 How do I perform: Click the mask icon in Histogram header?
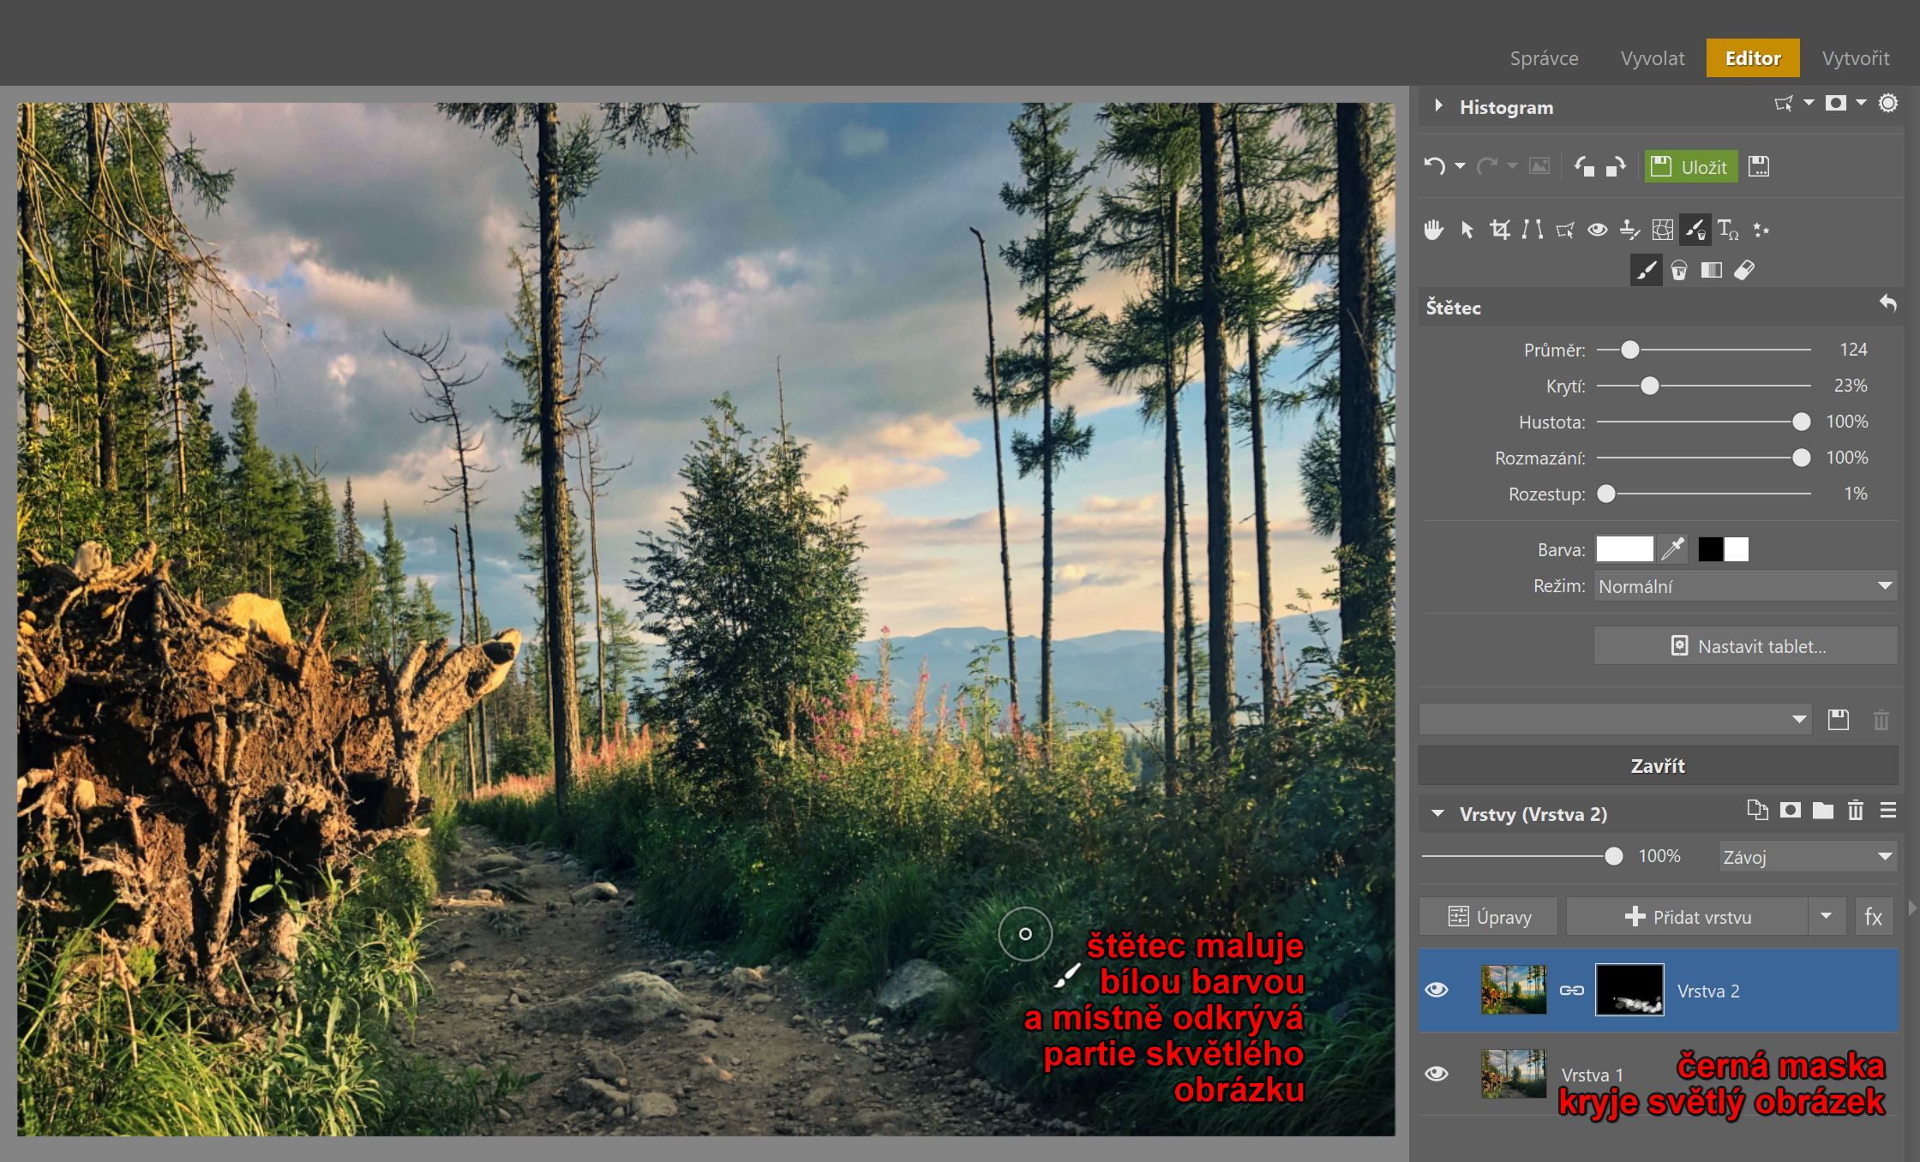[1835, 104]
